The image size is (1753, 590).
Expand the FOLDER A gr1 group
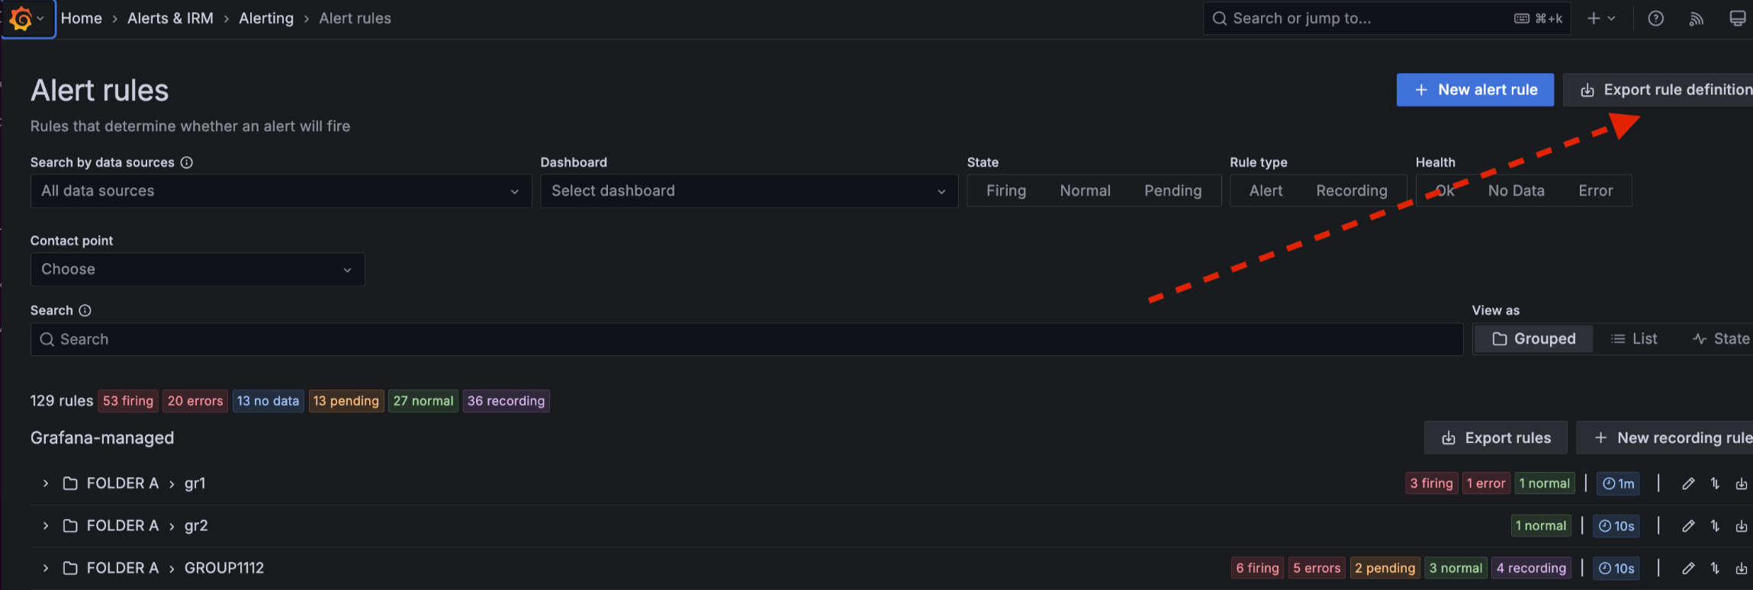[x=46, y=484]
